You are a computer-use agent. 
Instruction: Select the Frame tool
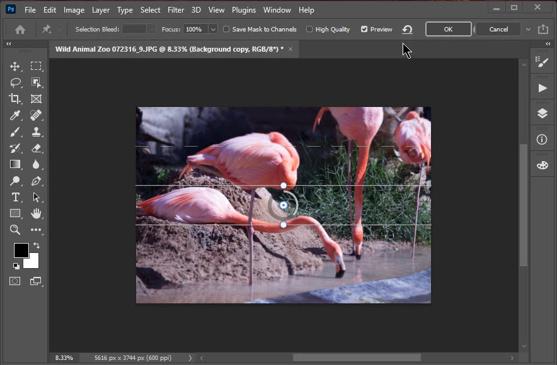pyautogui.click(x=36, y=99)
